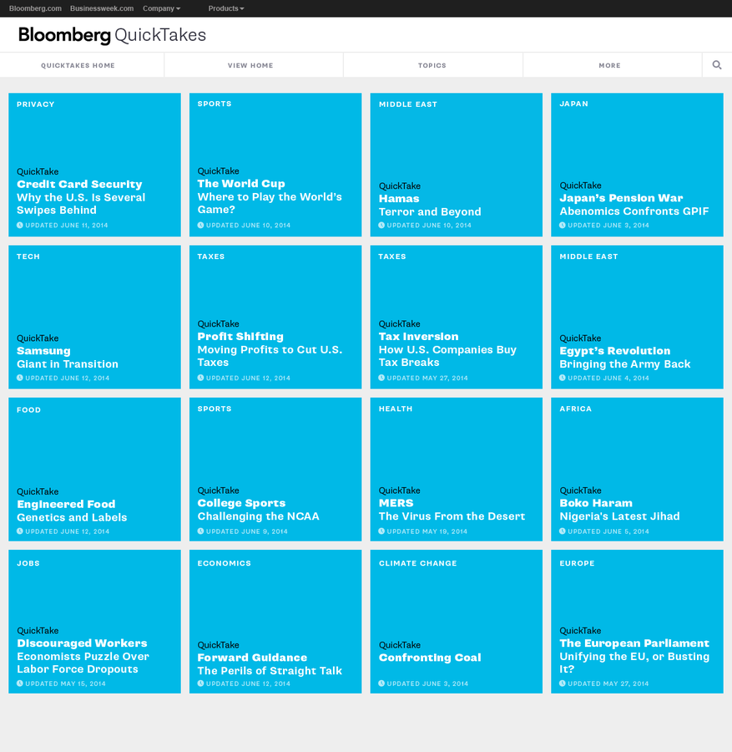Screen dimensions: 732x752
Task: Open Forward Guidance article
Action: [275, 622]
